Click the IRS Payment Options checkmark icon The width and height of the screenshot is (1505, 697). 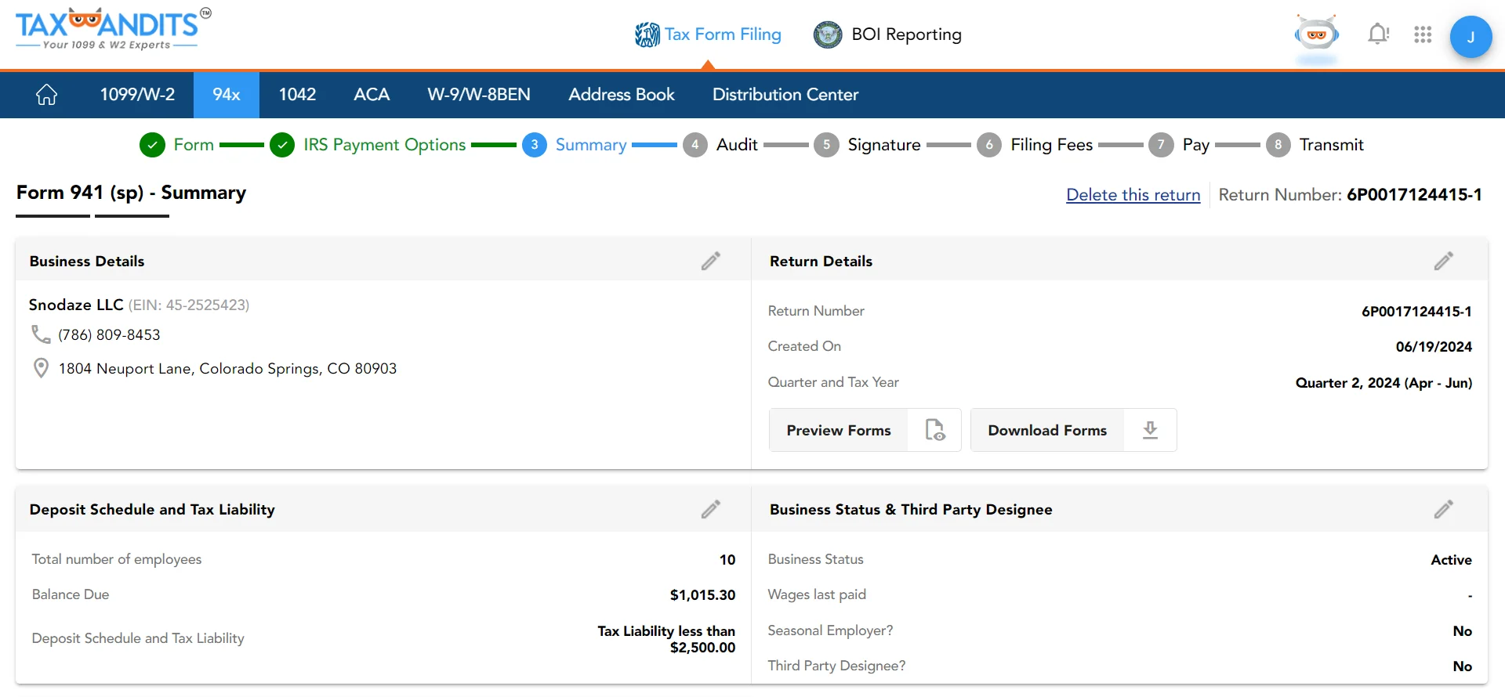282,145
